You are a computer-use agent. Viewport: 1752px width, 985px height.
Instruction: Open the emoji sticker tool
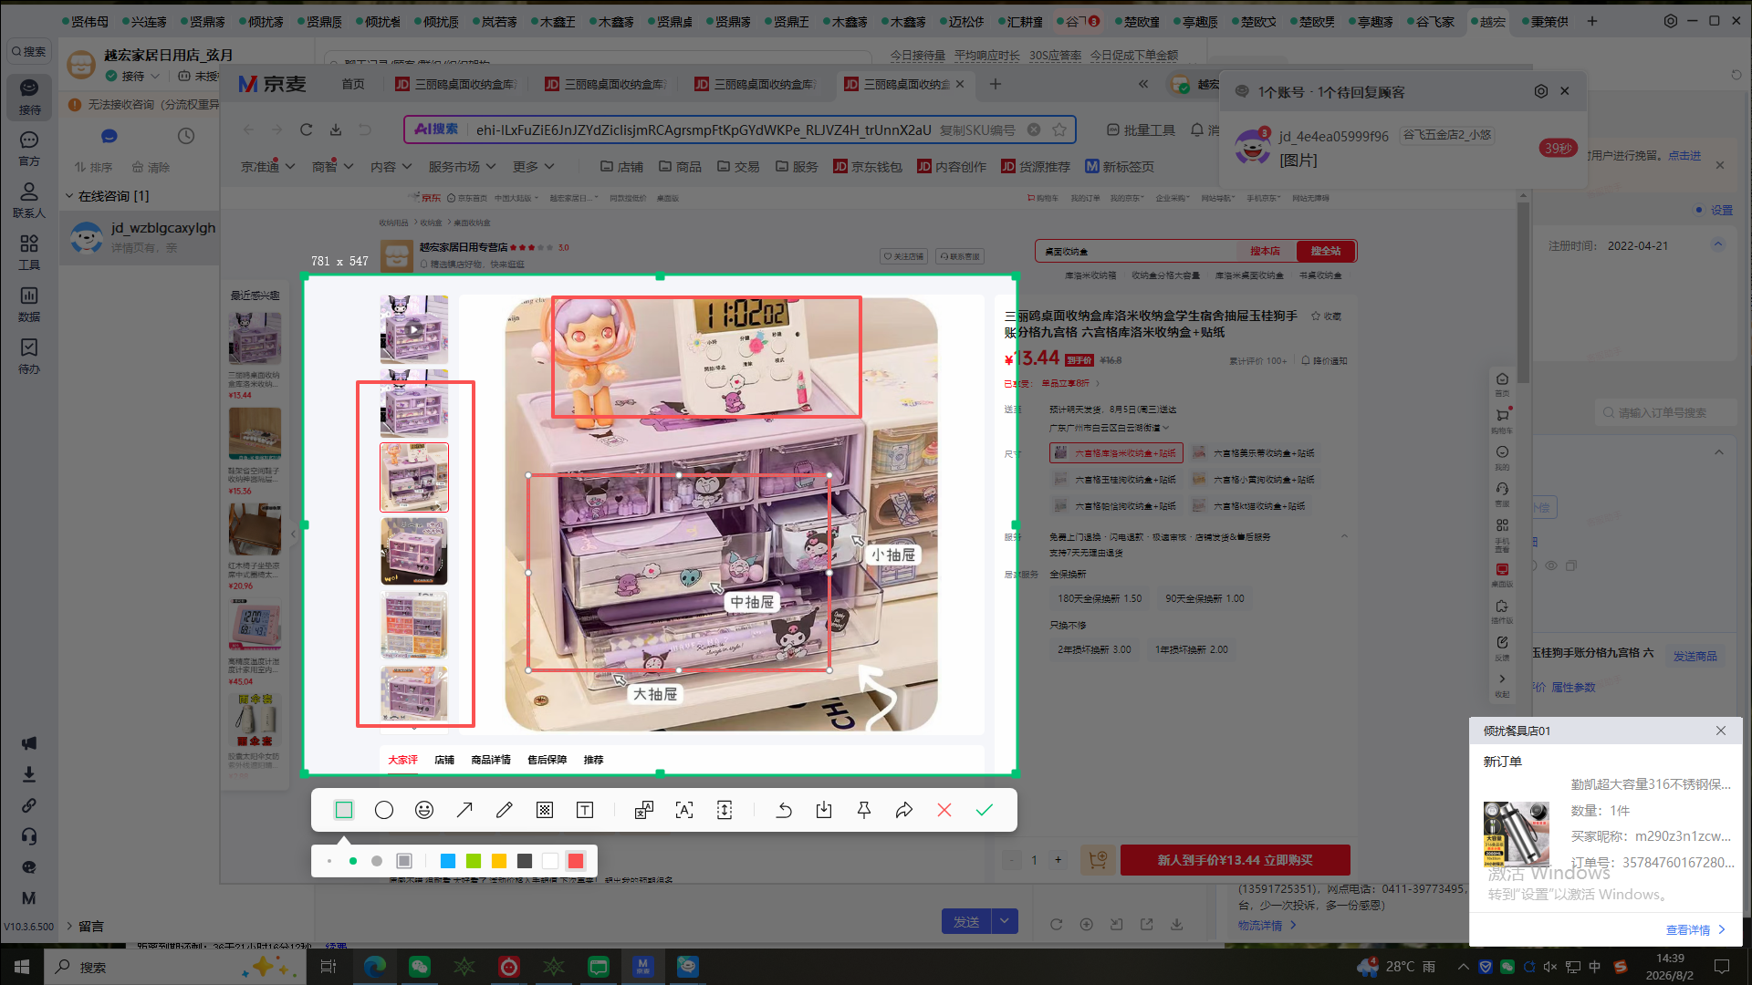(424, 810)
